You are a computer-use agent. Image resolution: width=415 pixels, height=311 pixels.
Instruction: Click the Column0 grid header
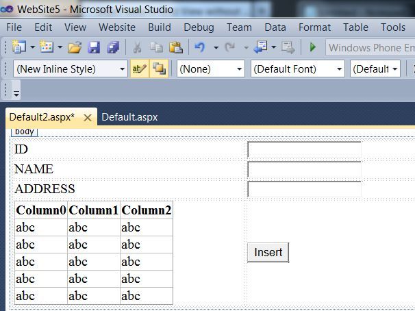tap(41, 210)
